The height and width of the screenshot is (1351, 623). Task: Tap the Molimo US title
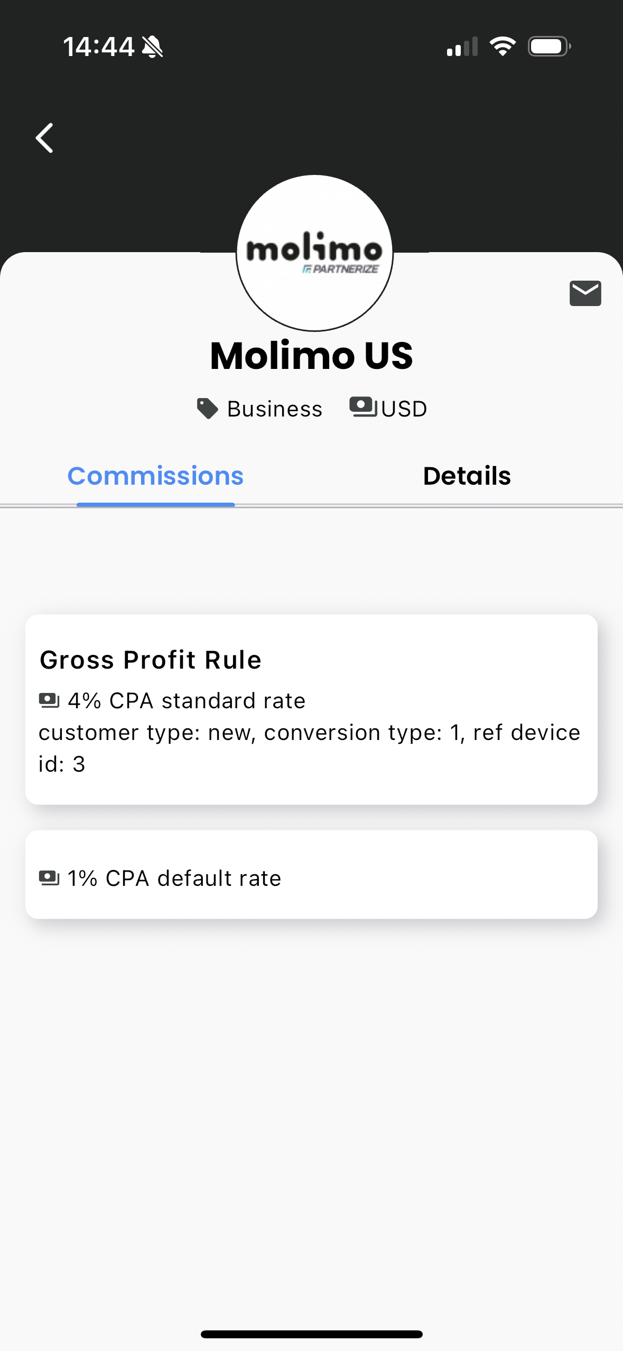(311, 355)
